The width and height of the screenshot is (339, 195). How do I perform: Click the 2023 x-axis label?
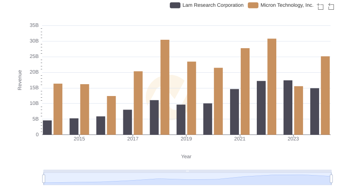click(x=293, y=139)
